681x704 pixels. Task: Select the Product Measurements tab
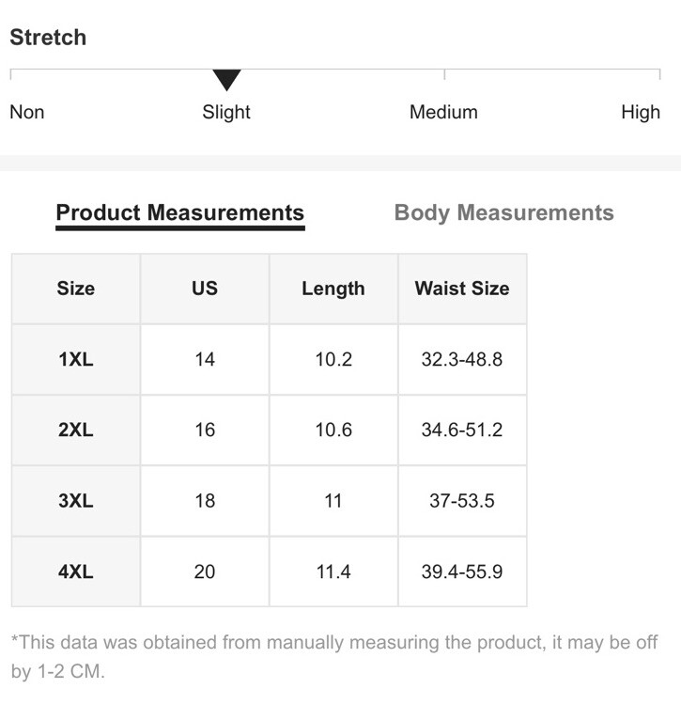coord(180,212)
